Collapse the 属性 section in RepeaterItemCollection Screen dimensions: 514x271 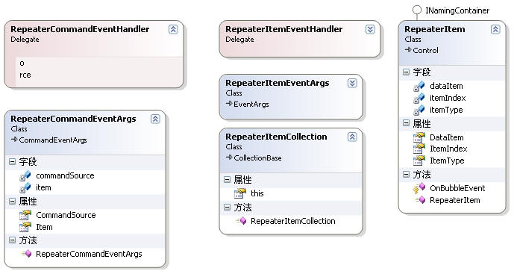(228, 179)
